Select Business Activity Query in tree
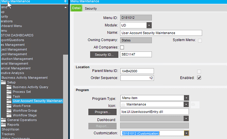This screenshot has width=227, height=139. point(30,87)
